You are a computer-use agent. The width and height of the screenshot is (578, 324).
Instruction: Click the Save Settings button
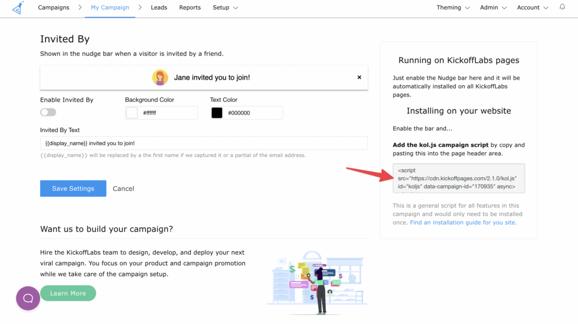[73, 189]
